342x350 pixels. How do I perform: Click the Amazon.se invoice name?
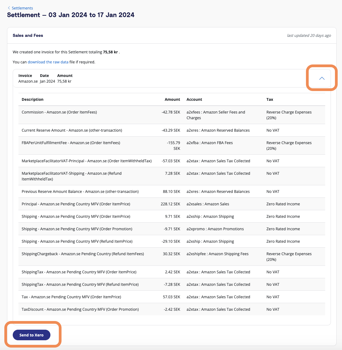point(28,81)
